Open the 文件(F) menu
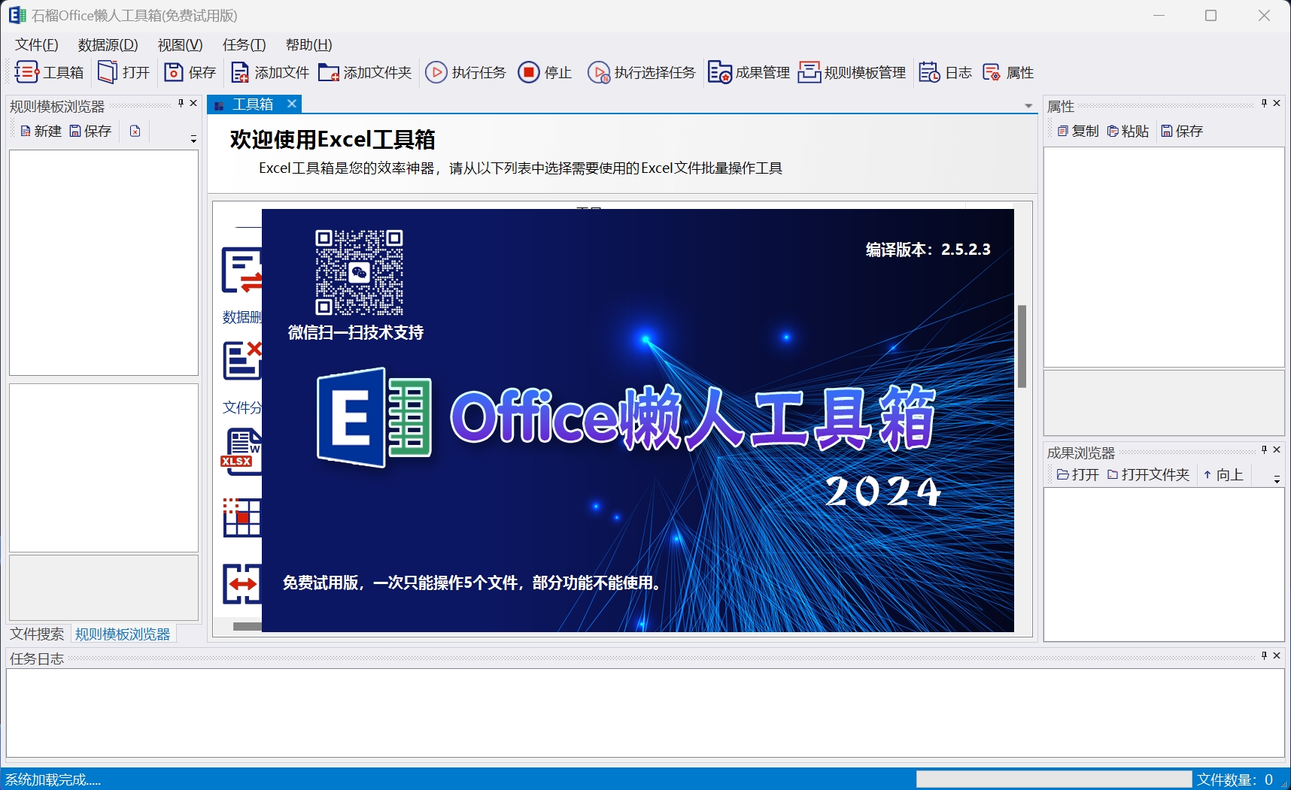The image size is (1291, 790). (36, 45)
